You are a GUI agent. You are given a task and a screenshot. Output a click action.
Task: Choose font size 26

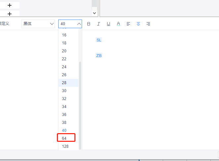point(68,75)
